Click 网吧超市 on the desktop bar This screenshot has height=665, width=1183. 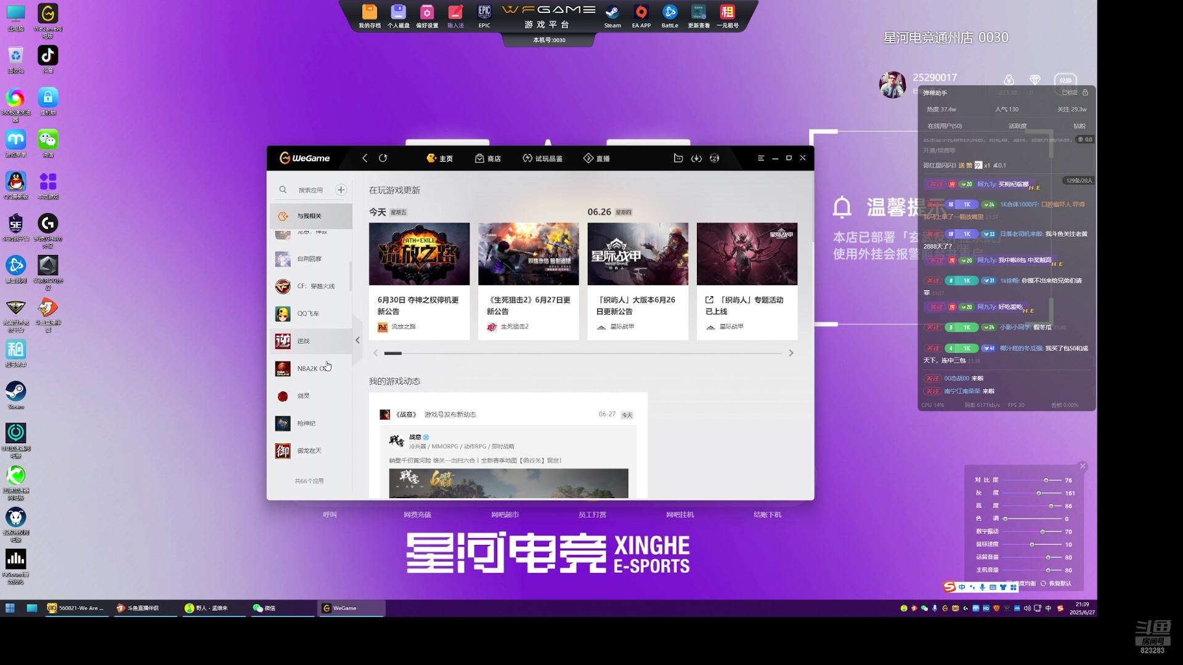(x=505, y=515)
